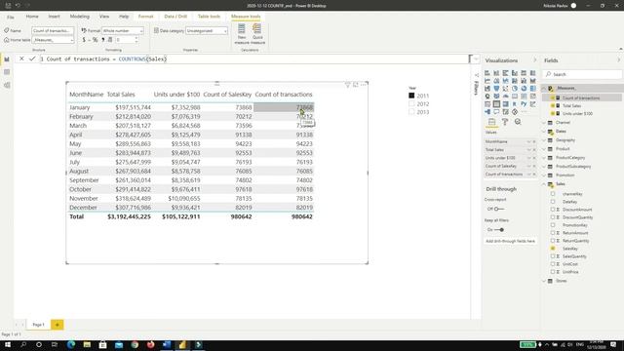Select the stacked bar chart visual
This screenshot has width=624, height=351.
point(487,73)
